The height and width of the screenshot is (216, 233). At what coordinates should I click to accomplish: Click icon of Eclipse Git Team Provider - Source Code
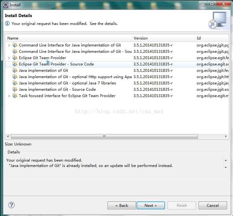pos(15,64)
